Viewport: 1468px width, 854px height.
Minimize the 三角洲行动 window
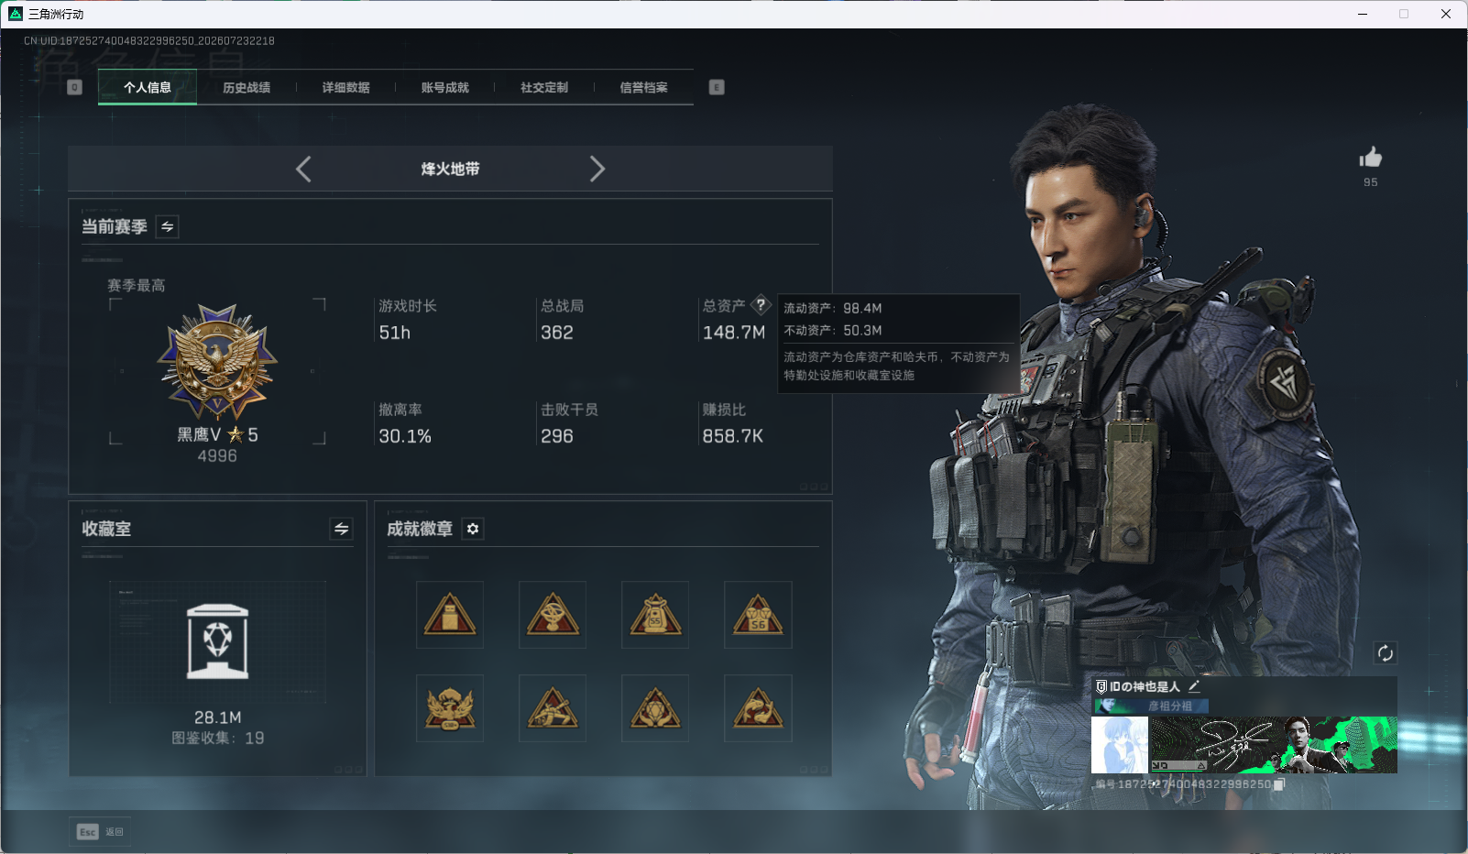(1363, 14)
